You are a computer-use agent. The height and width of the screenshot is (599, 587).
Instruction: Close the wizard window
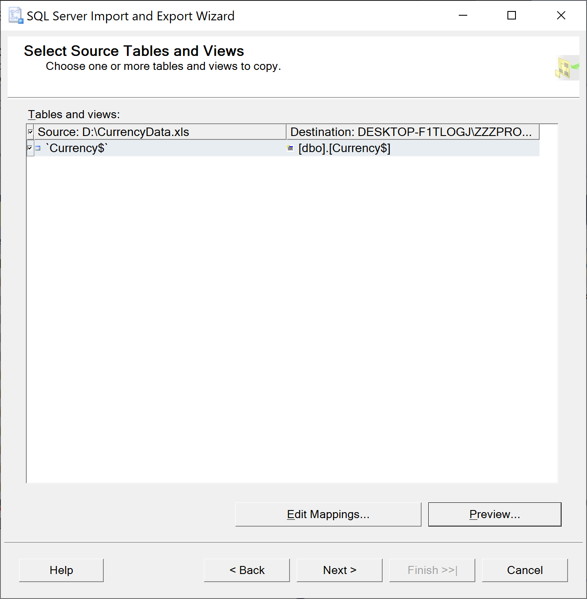pyautogui.click(x=561, y=16)
